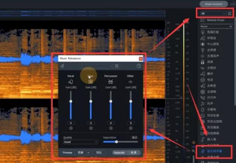Open the preview options arrow beside Preview
Viewport: 236px width, 163px height.
click(88, 153)
